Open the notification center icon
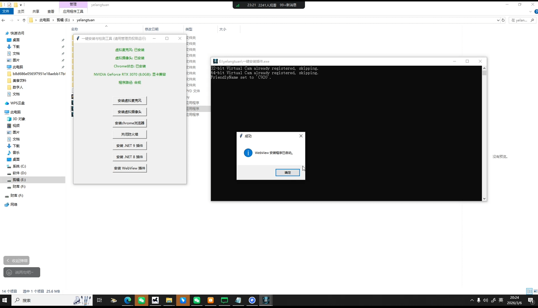 pyautogui.click(x=531, y=300)
